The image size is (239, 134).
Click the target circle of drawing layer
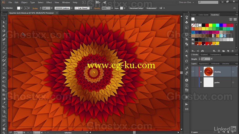pos(233,72)
